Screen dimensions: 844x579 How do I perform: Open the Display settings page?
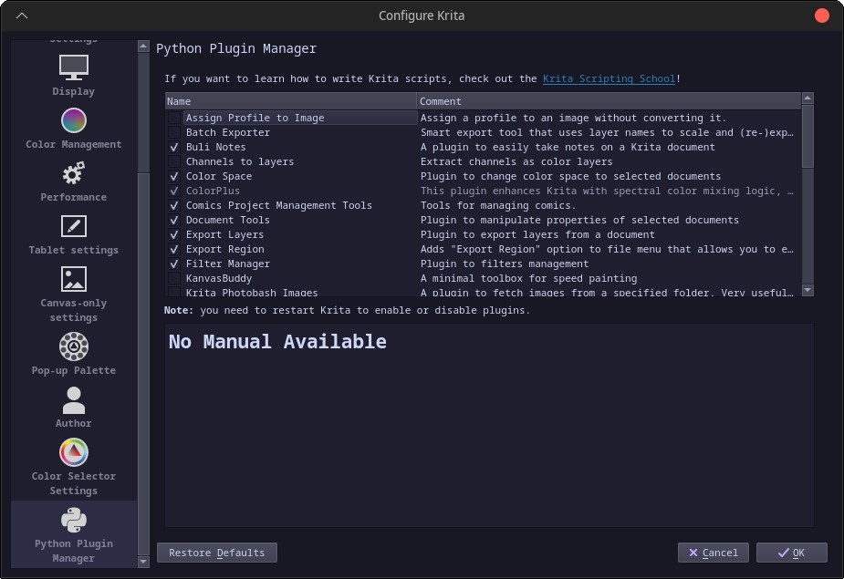(73, 75)
